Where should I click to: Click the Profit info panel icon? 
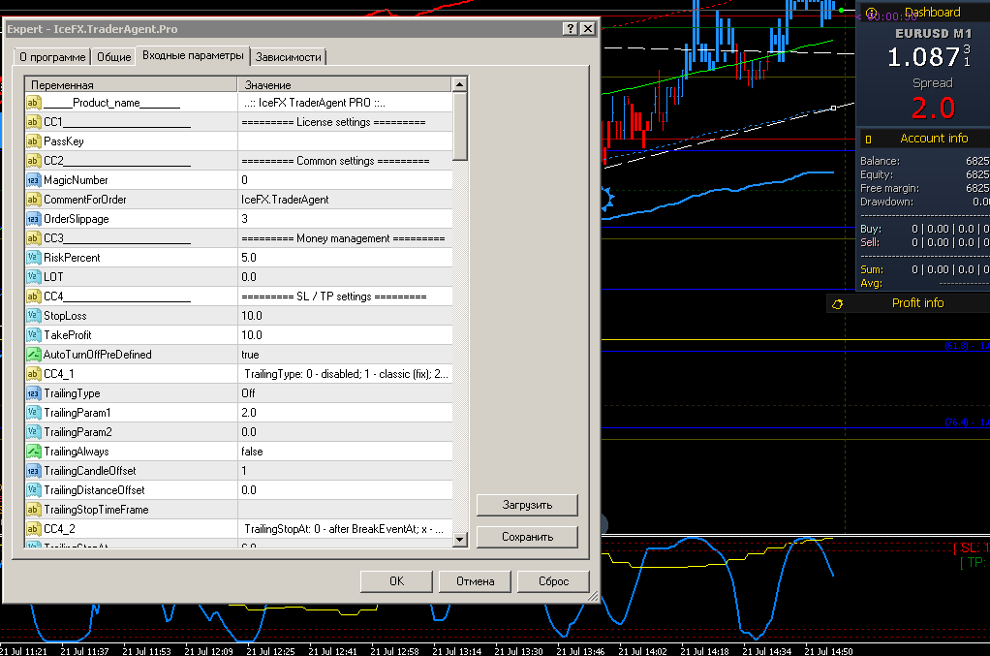point(837,304)
